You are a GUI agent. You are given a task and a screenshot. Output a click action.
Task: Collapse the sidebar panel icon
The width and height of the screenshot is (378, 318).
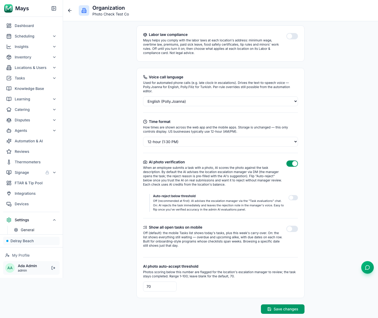pyautogui.click(x=54, y=8)
